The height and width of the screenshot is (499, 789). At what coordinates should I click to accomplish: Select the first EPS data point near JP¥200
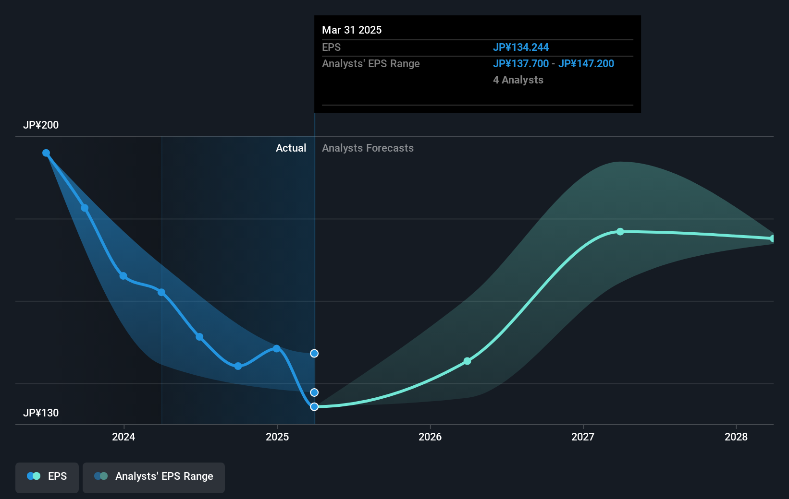(x=46, y=153)
